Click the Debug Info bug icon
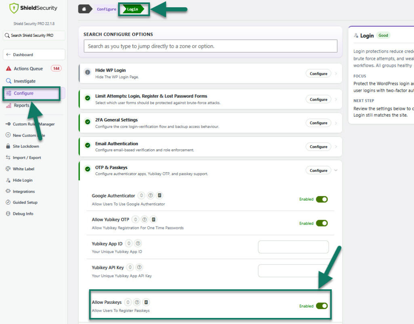 (8, 214)
